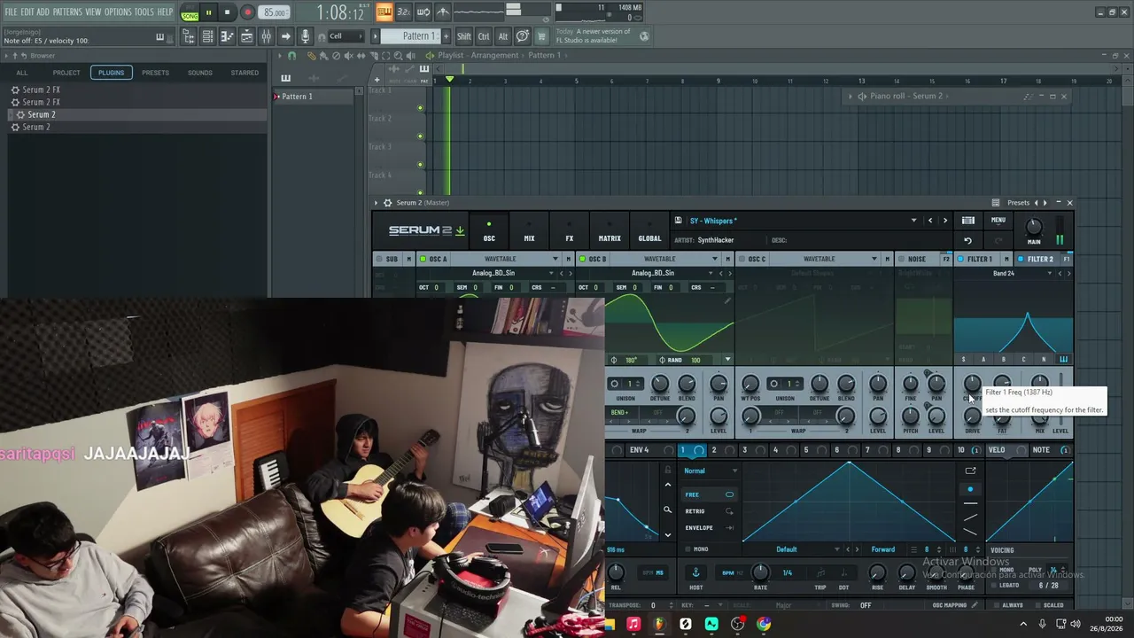Edit OSC B wavetable with pencil icon
The image size is (1134, 638).
(x=727, y=300)
